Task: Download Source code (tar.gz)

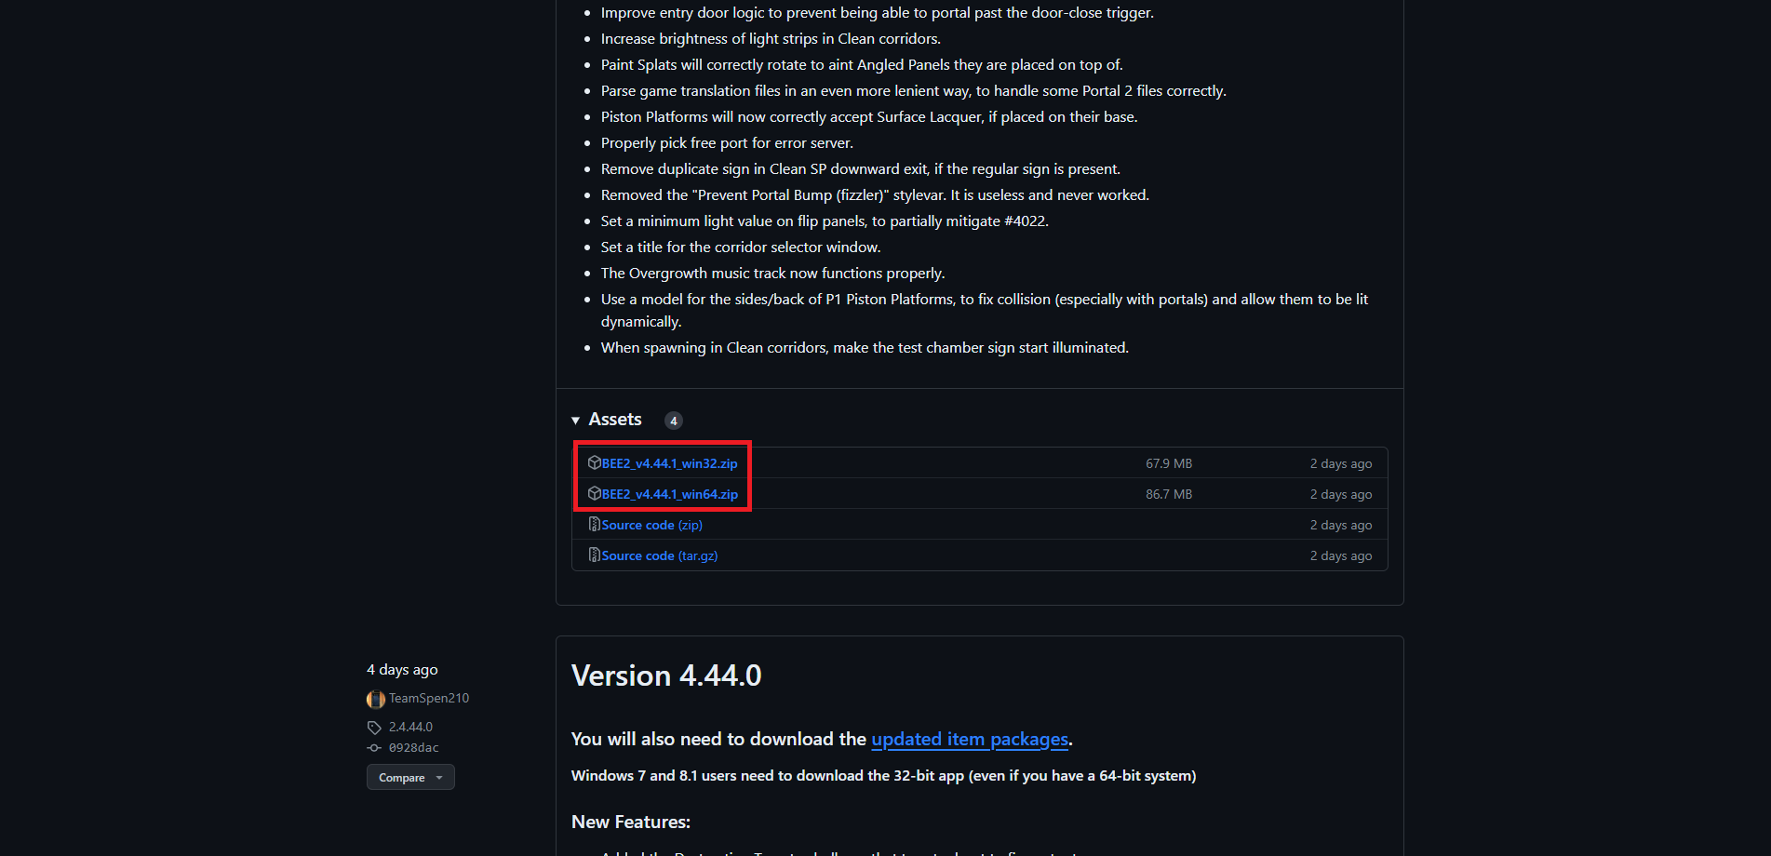Action: pos(659,555)
